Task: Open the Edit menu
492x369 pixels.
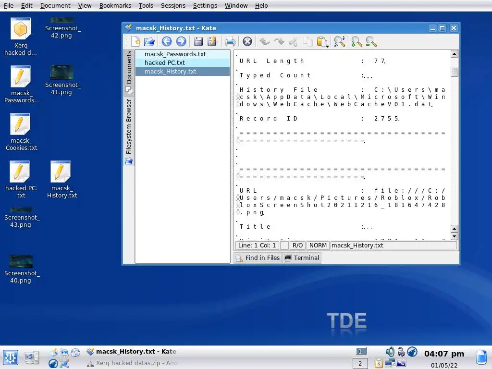Action: (27, 6)
